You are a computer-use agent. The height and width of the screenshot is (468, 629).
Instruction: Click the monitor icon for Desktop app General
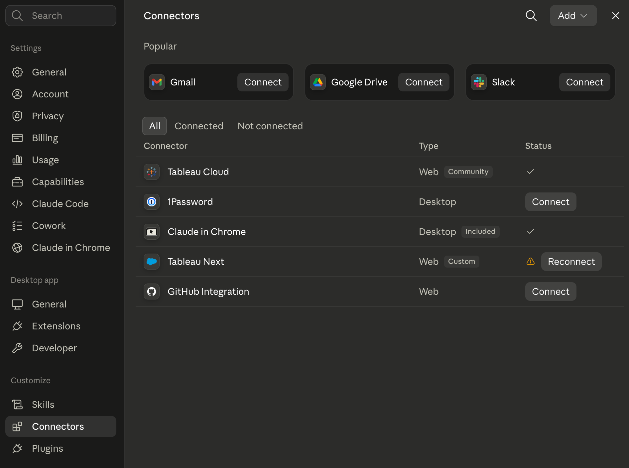coord(17,304)
